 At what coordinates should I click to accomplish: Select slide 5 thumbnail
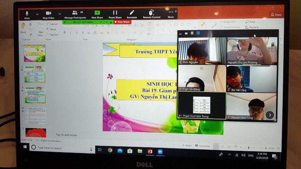click(x=36, y=133)
